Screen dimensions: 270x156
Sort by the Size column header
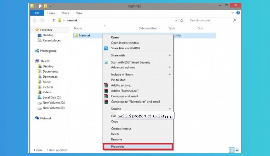pos(200,28)
